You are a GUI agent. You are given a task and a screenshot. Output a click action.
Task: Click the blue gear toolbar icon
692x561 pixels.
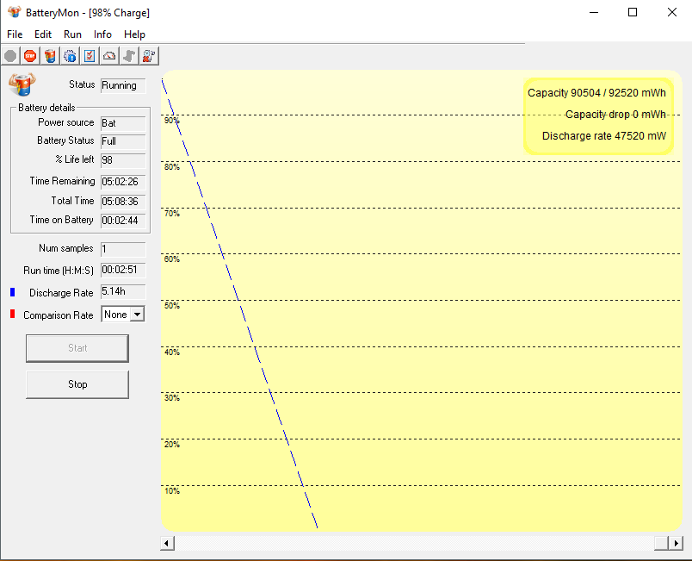[x=70, y=56]
